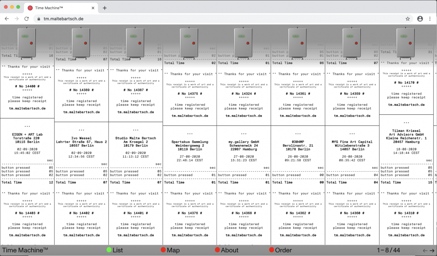437x256 pixels.
Task: Click the next page arrow in footer
Action: (x=432, y=250)
